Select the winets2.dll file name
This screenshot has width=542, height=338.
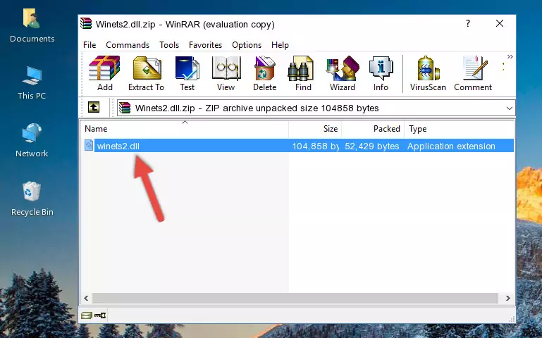pyautogui.click(x=118, y=146)
